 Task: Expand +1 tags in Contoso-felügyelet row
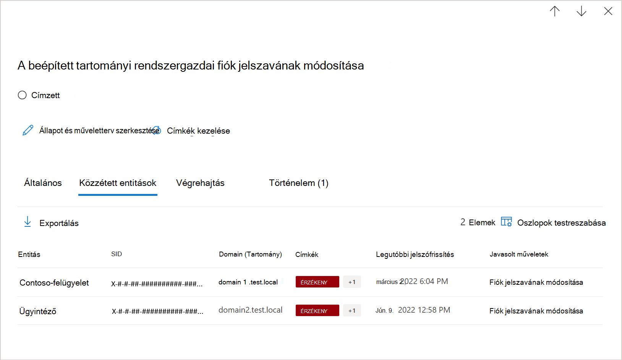click(352, 282)
